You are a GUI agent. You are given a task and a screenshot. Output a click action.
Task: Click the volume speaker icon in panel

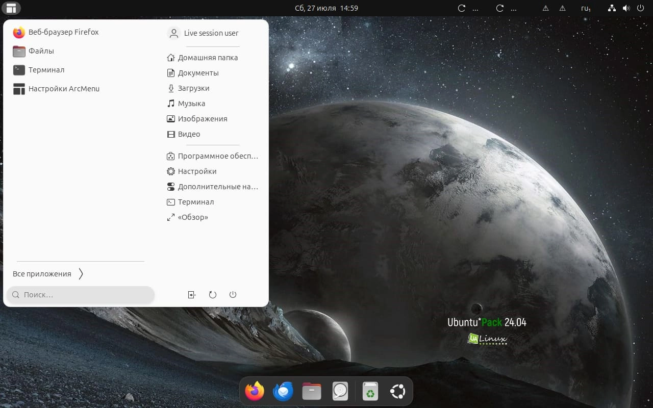coord(626,8)
